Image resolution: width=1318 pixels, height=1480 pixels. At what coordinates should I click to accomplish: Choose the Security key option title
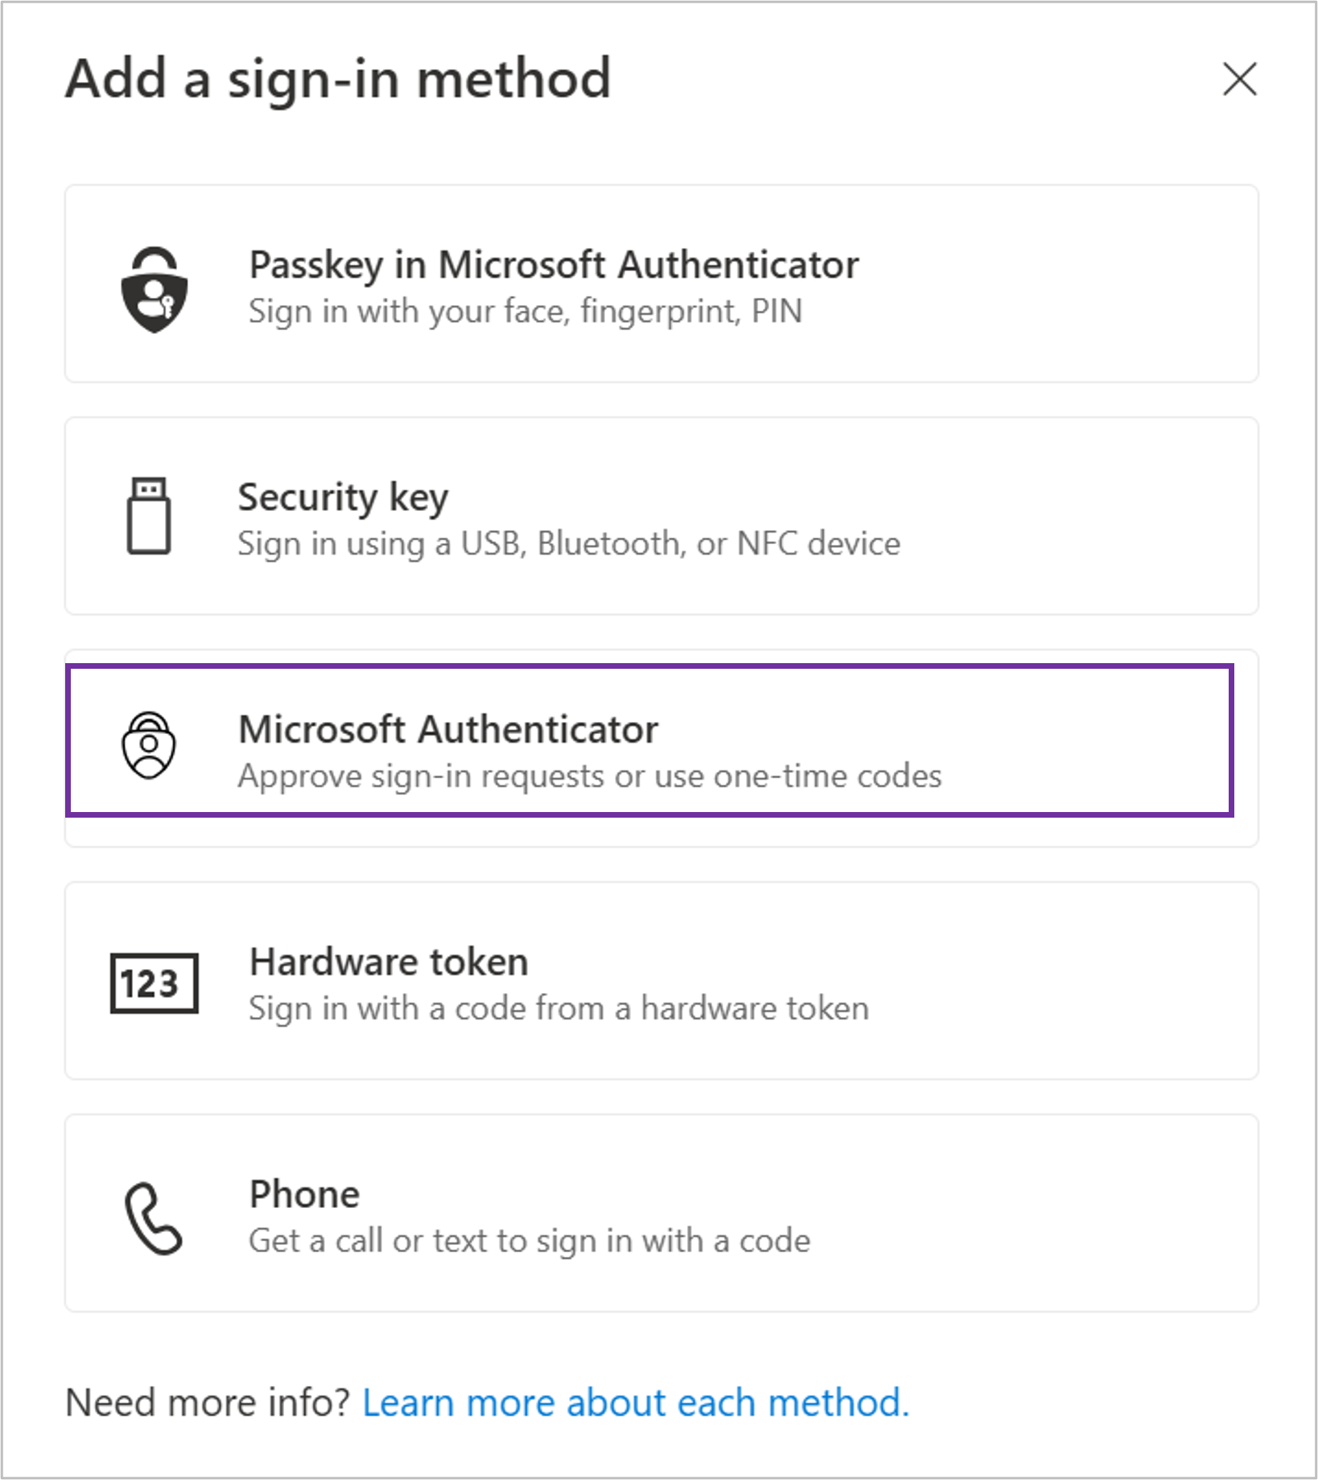pos(343,497)
